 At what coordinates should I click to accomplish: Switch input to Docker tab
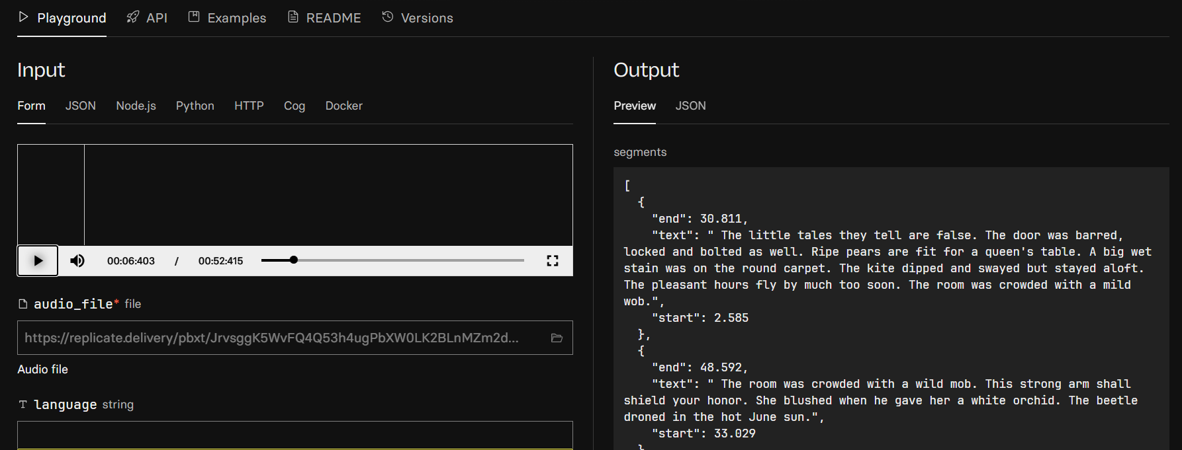coord(344,106)
